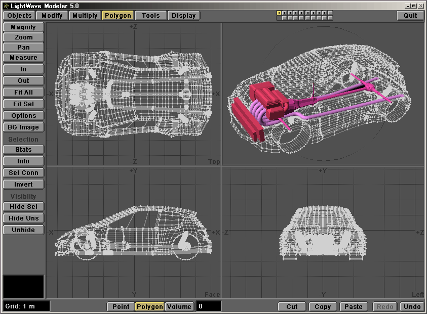Image resolution: width=427 pixels, height=314 pixels.
Task: Switch to Volume selection mode
Action: [179, 306]
